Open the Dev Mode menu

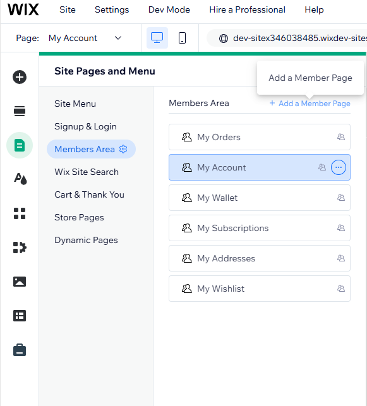point(169,10)
